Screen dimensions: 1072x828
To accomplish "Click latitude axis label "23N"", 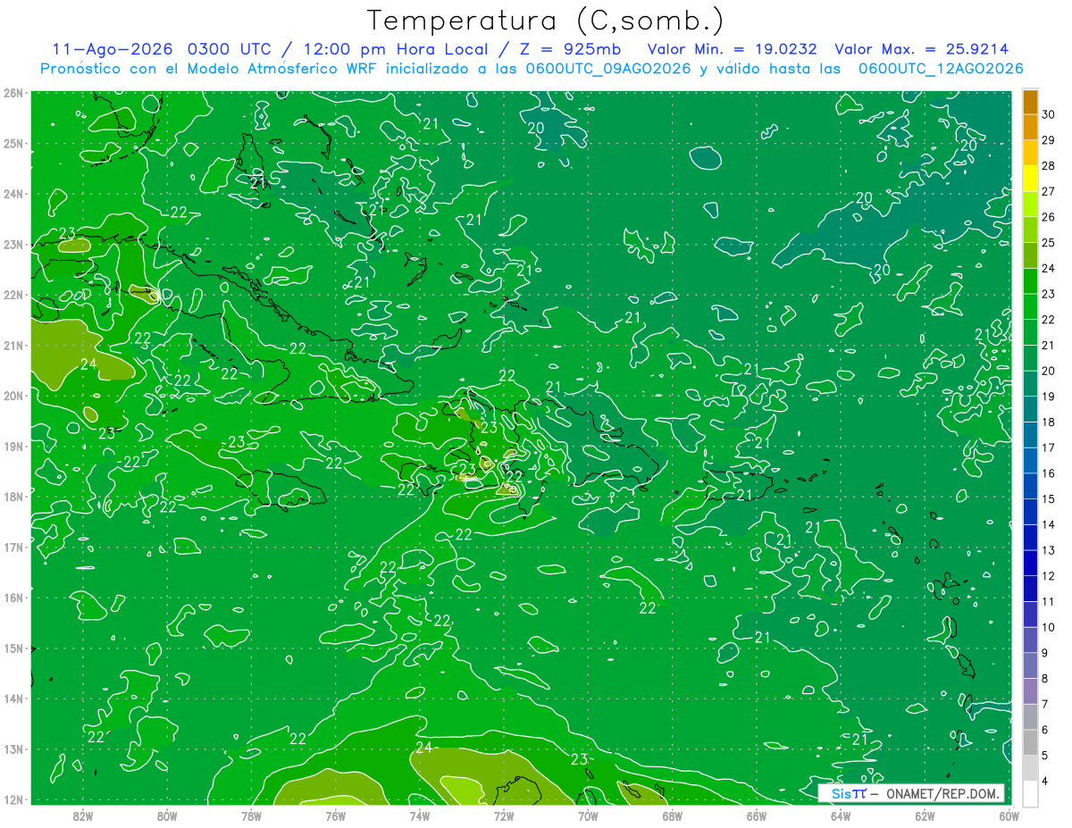I will click(x=13, y=244).
